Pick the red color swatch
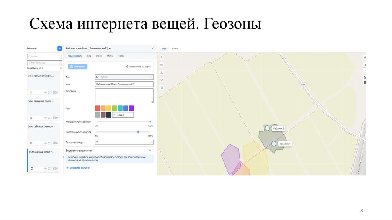This screenshot has width=392, height=220. point(98,108)
